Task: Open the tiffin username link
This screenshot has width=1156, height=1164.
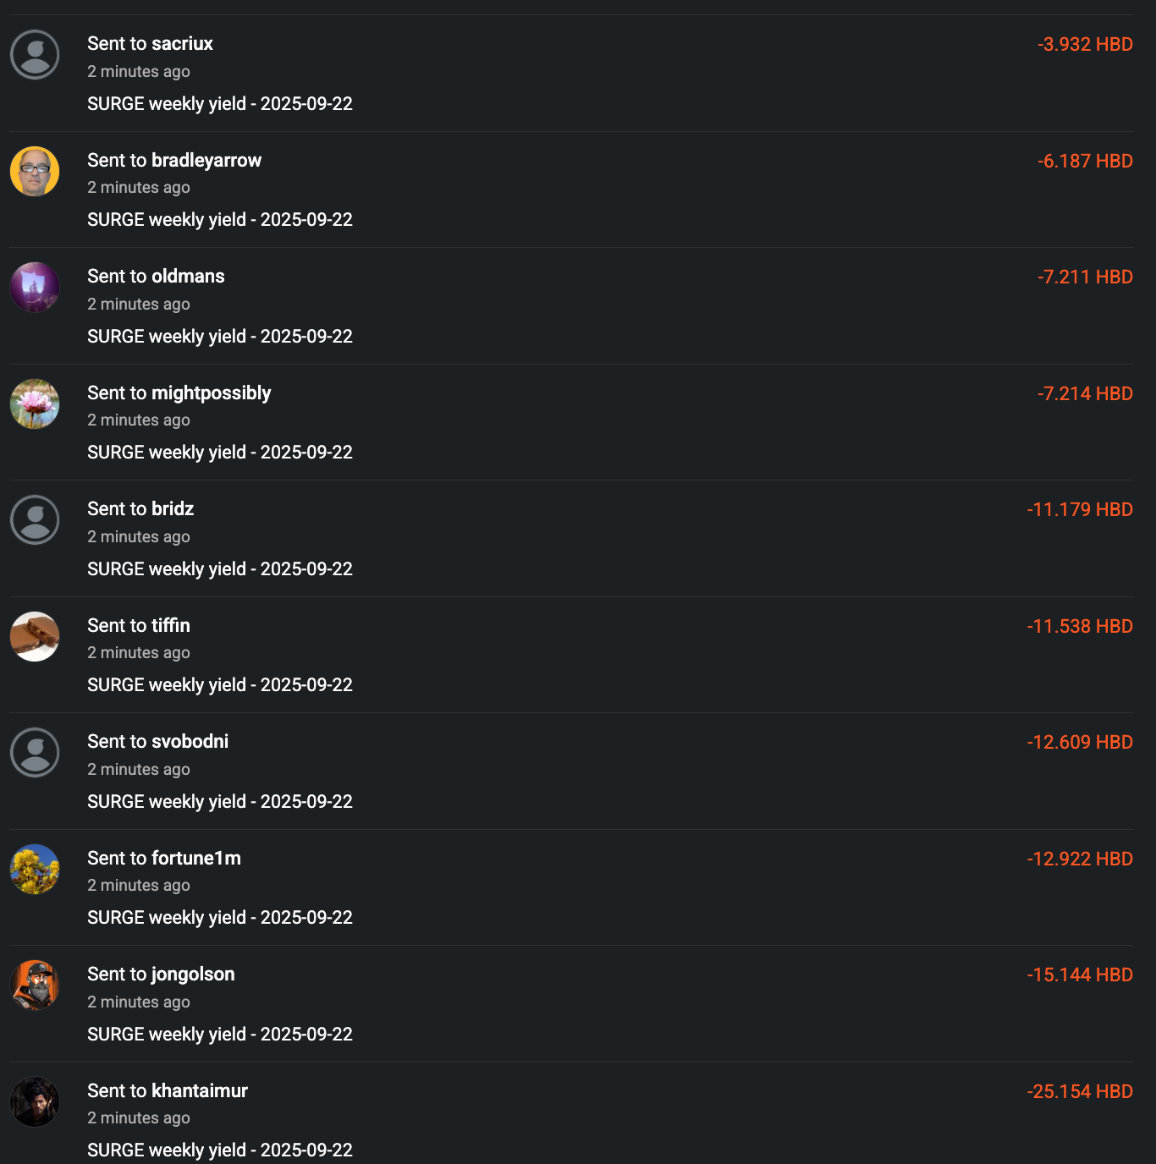Action: [x=171, y=626]
